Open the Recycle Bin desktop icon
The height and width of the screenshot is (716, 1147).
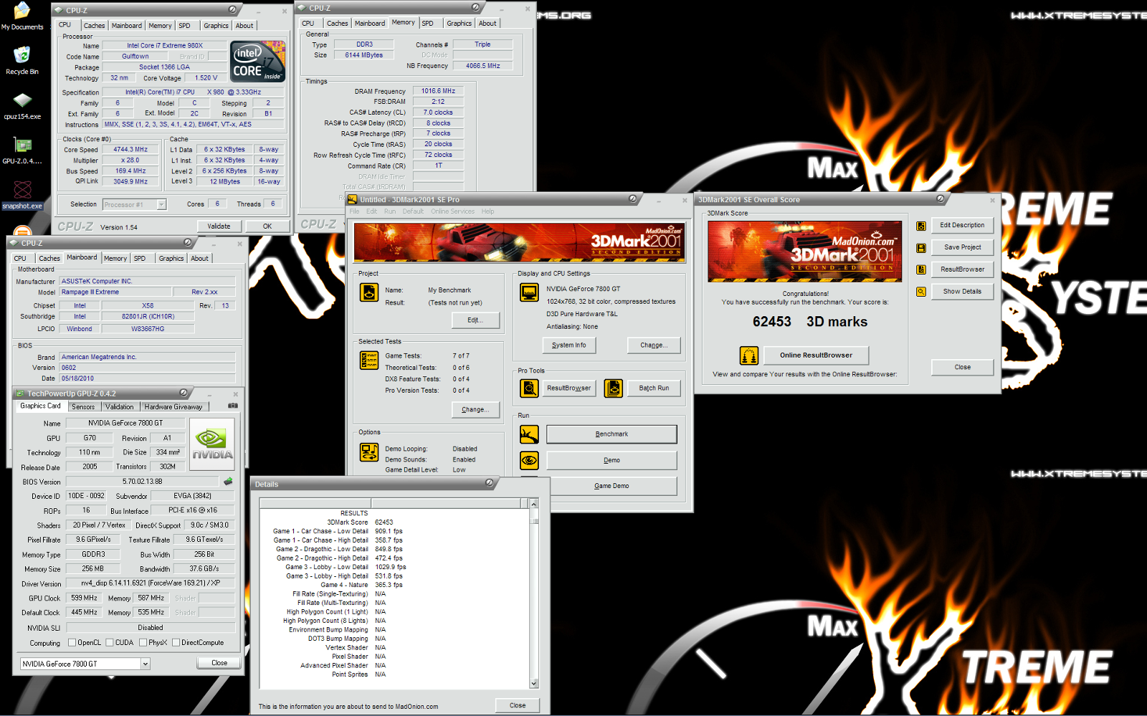22,60
